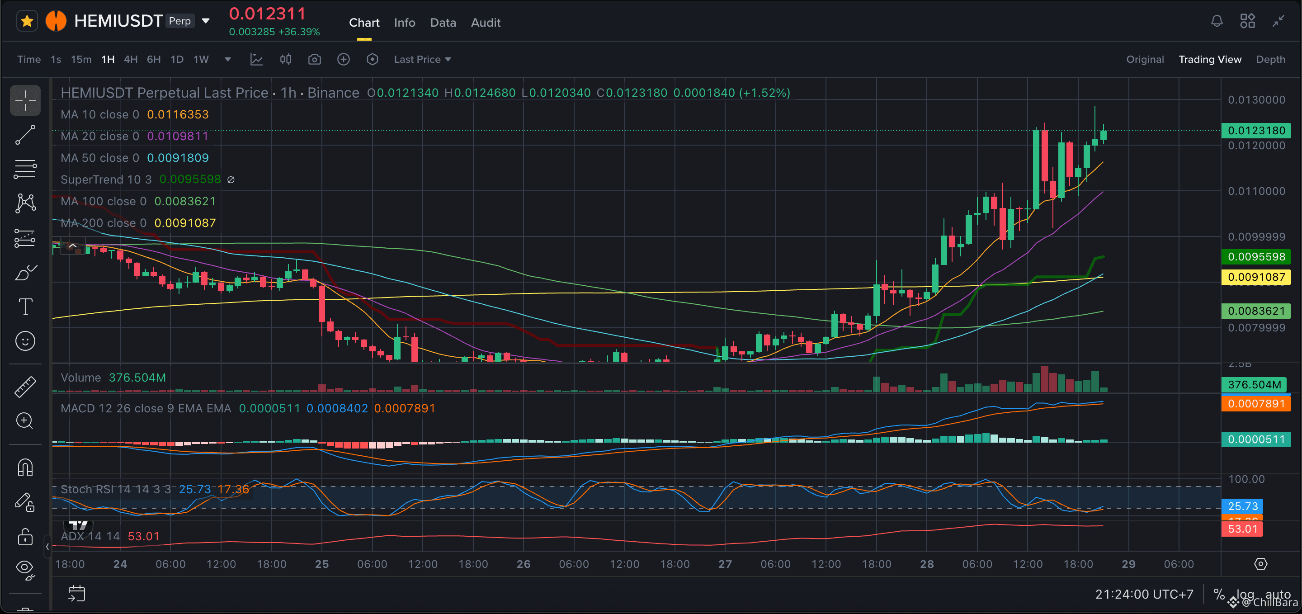Open price alert bell icon
This screenshot has width=1302, height=614.
click(1217, 21)
